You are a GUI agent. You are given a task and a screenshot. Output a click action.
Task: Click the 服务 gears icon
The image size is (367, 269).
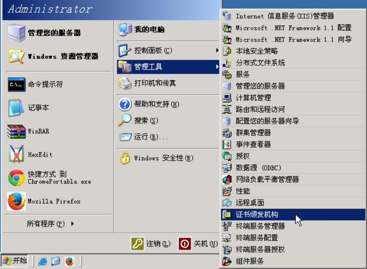click(x=227, y=74)
